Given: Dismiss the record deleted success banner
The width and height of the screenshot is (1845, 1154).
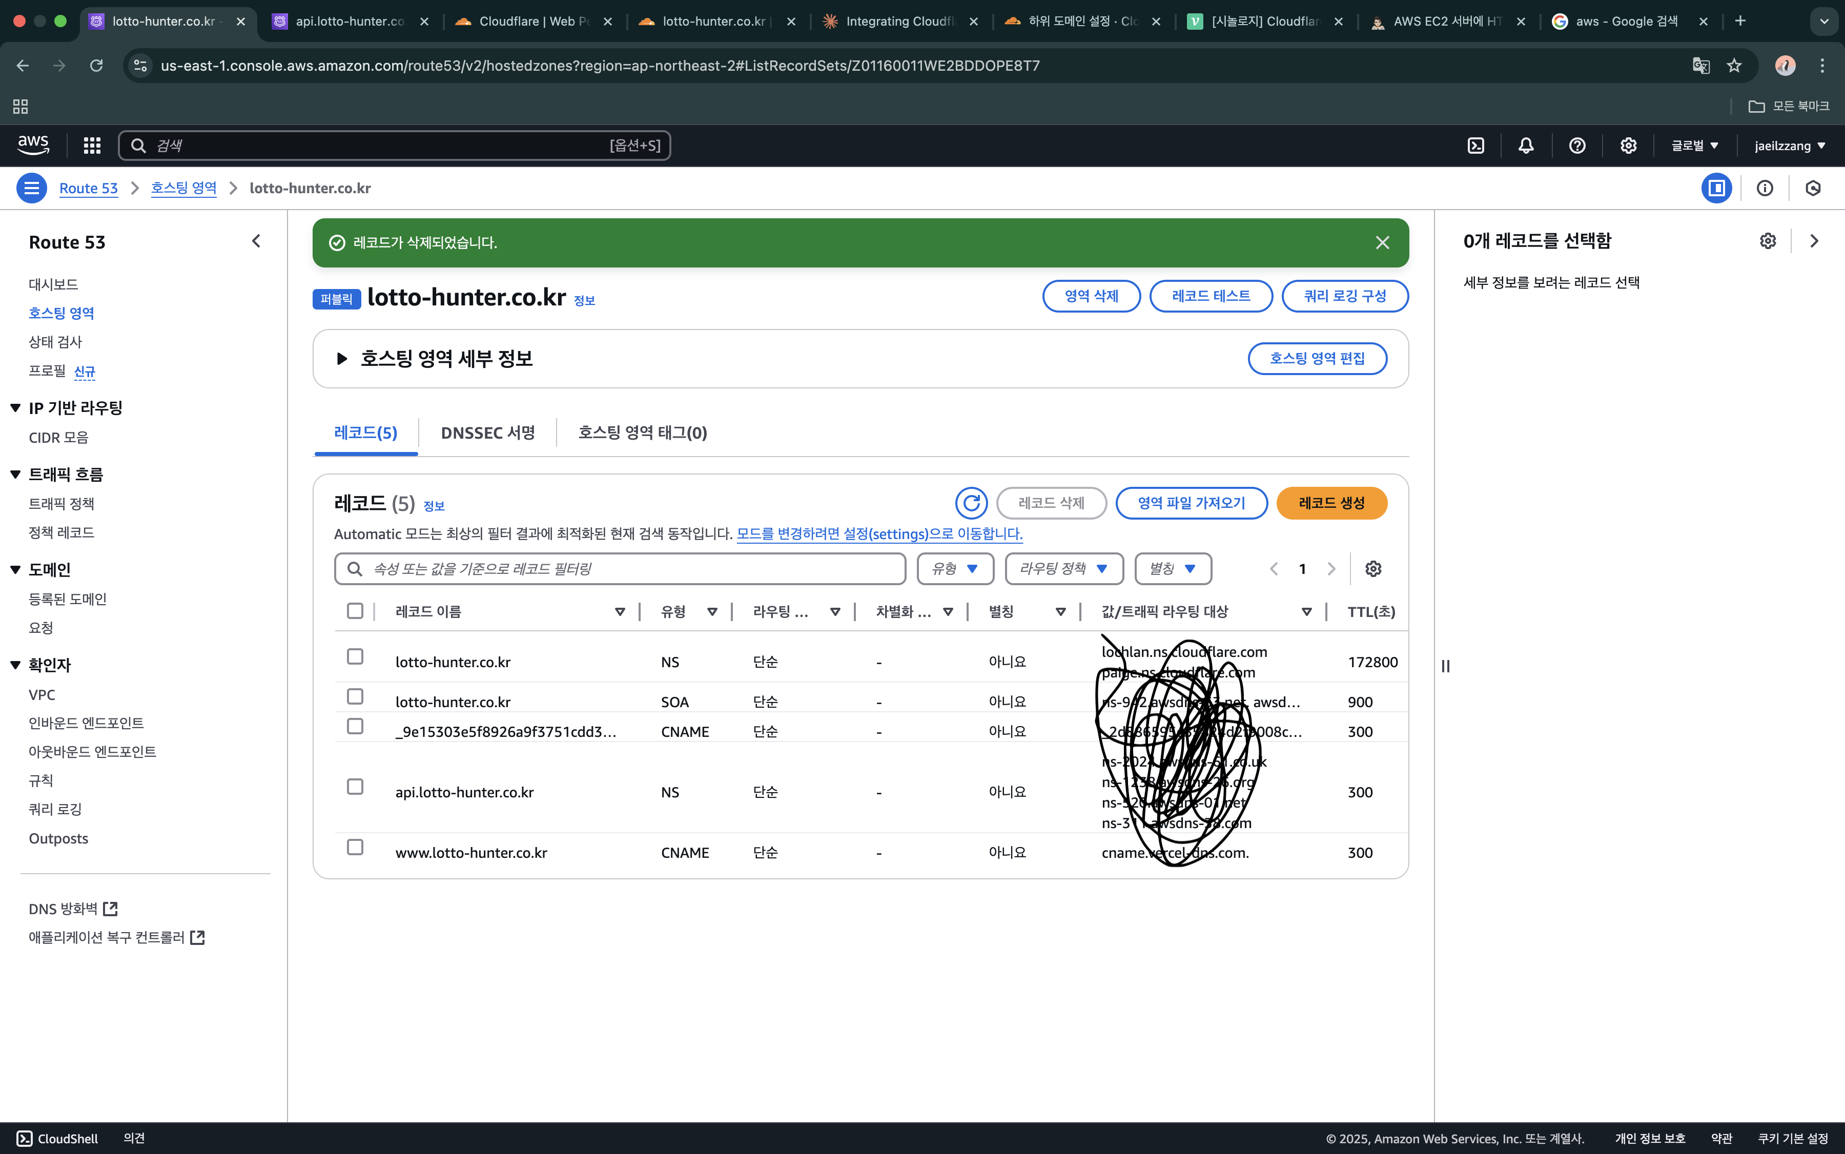Looking at the screenshot, I should pyautogui.click(x=1382, y=243).
